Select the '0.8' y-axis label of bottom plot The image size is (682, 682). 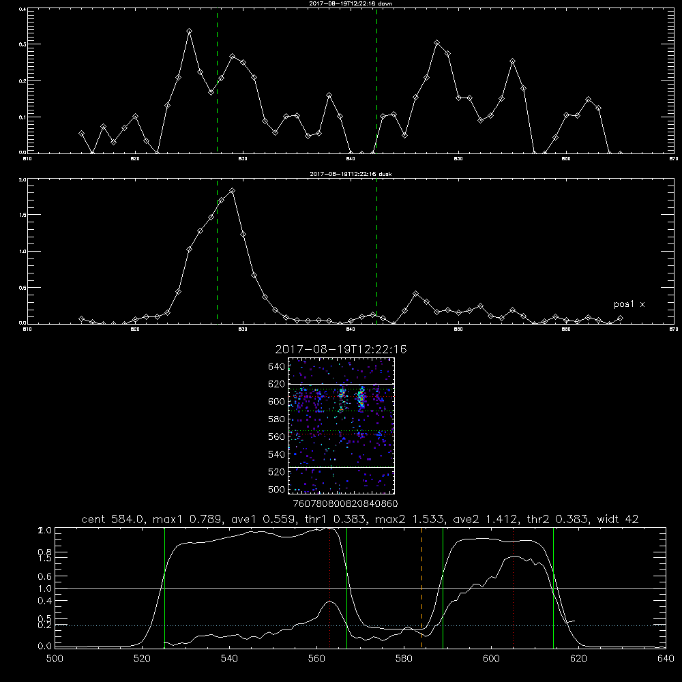click(x=45, y=552)
